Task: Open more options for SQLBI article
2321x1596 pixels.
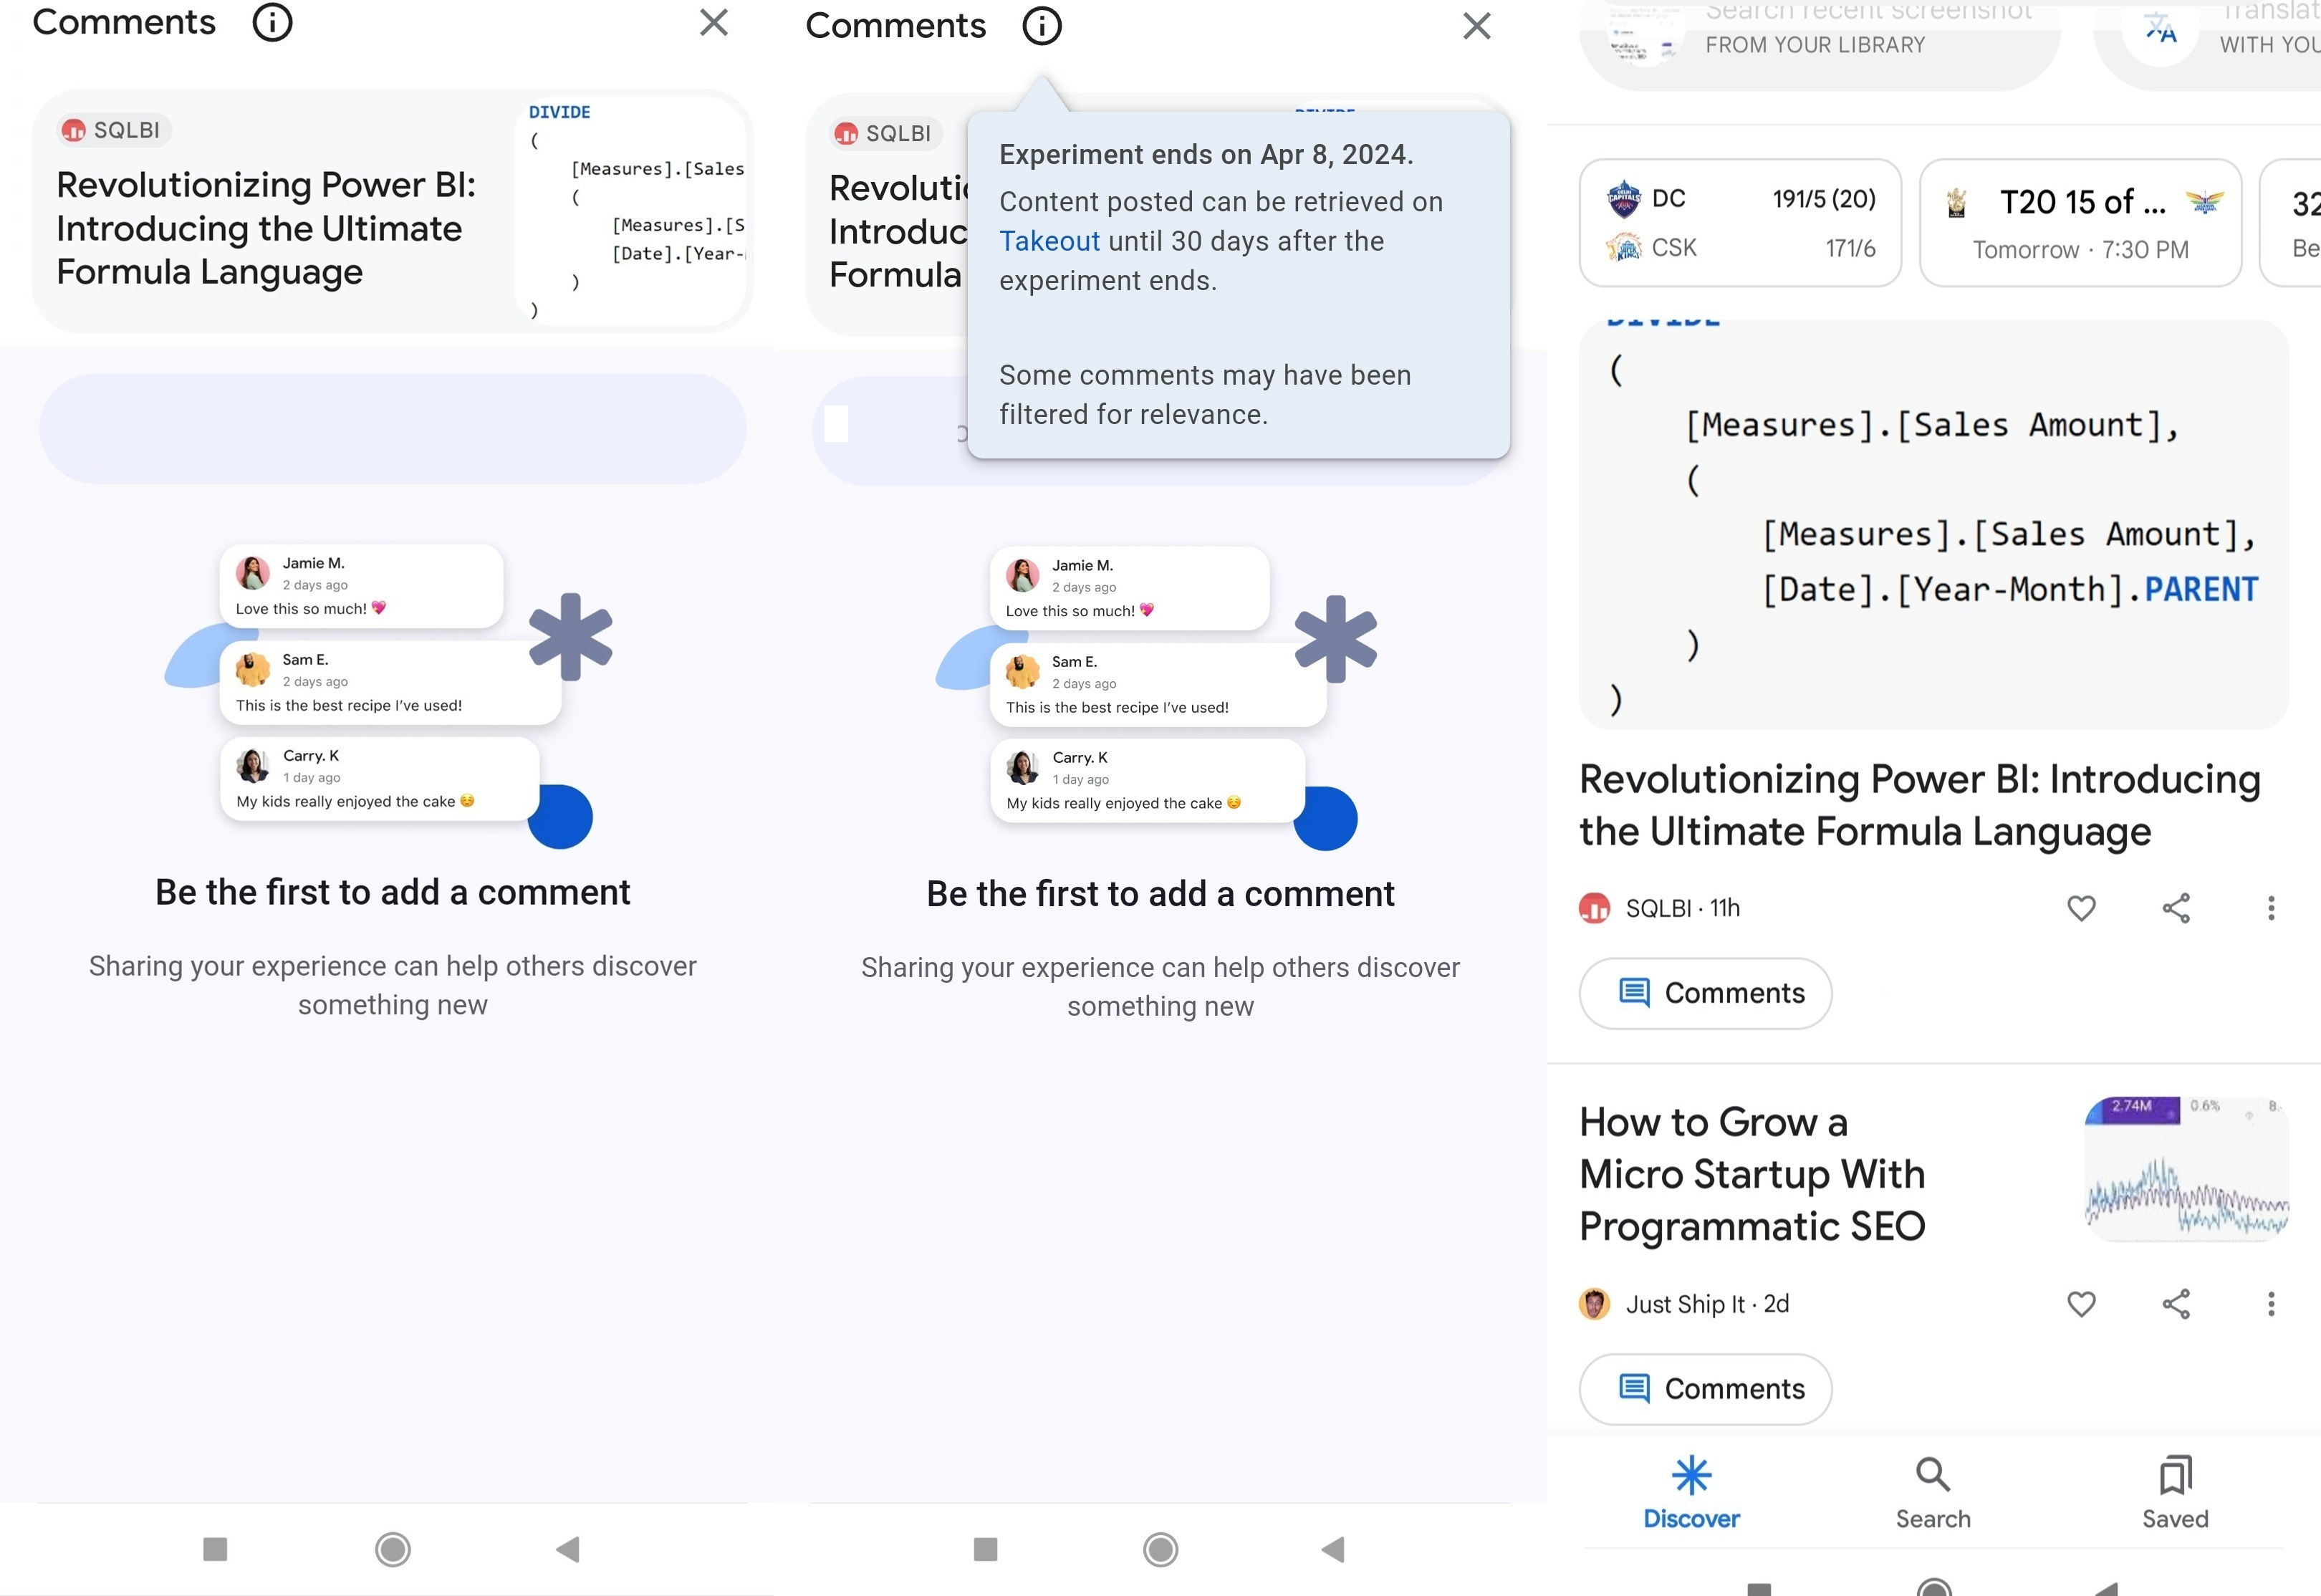Action: (x=2271, y=908)
